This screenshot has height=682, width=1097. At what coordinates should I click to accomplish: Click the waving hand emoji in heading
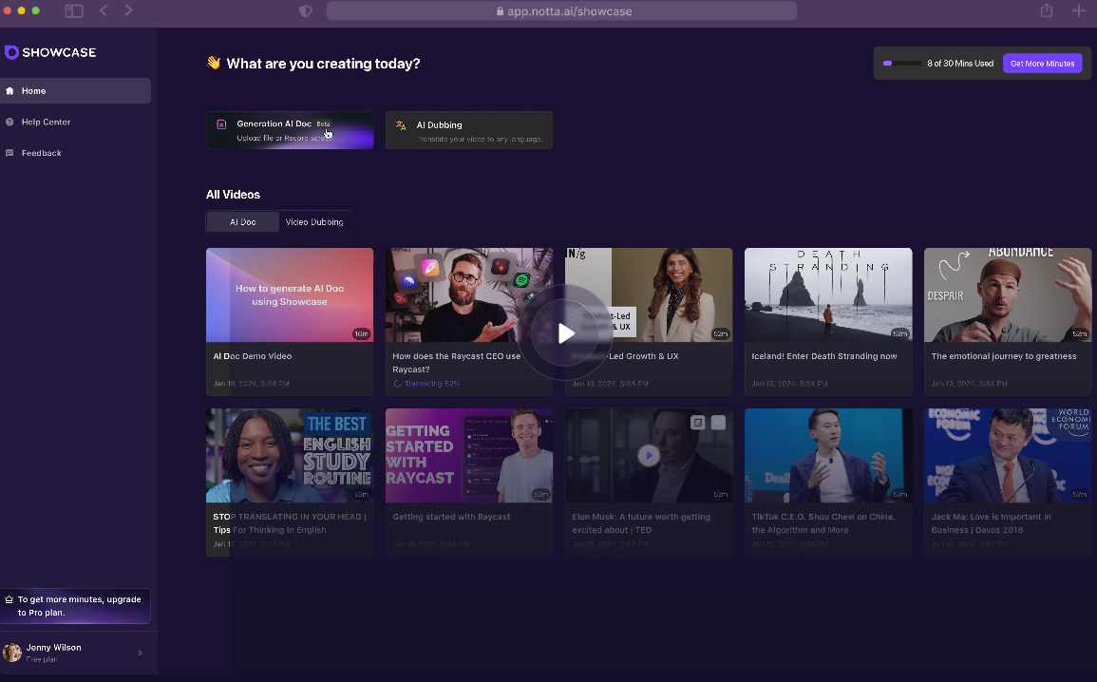[214, 63]
